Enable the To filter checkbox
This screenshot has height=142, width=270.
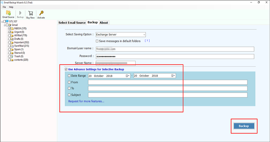(x=69, y=88)
